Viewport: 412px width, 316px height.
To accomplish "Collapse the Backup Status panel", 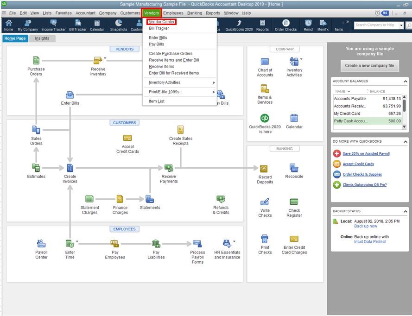I will point(406,211).
